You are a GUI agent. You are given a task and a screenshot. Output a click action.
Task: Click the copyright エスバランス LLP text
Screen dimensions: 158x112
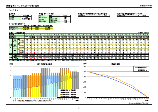[x=139, y=103]
